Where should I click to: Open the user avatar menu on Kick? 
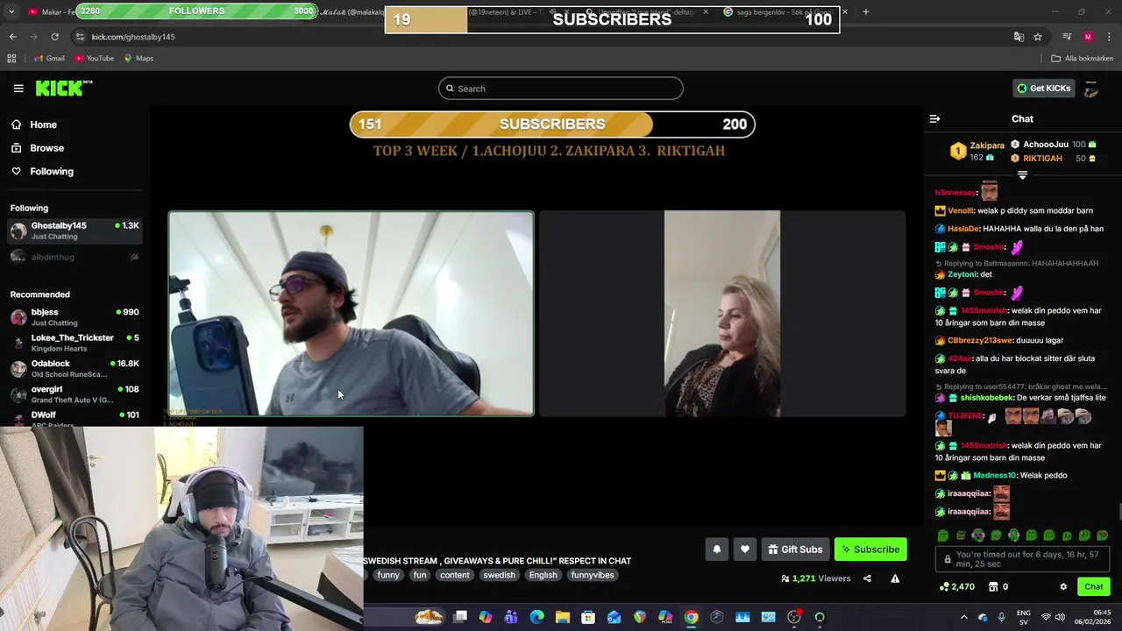click(1091, 89)
